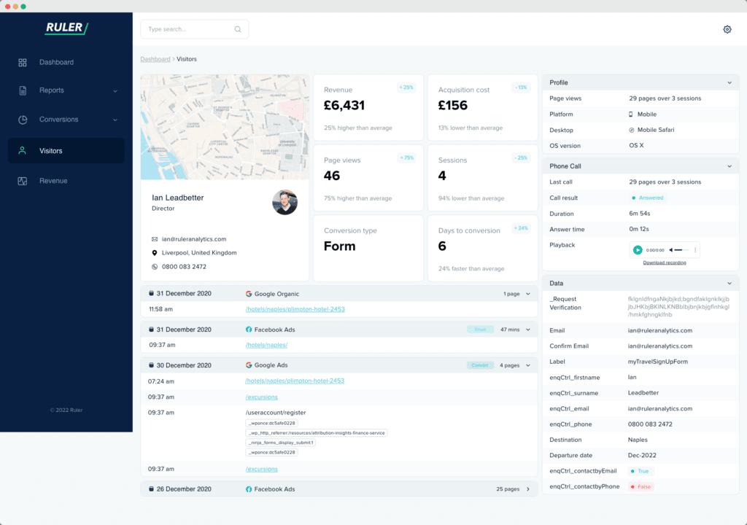747x525 pixels.
Task: Click the phone icon next to 0800 083 2472
Action: (x=155, y=267)
